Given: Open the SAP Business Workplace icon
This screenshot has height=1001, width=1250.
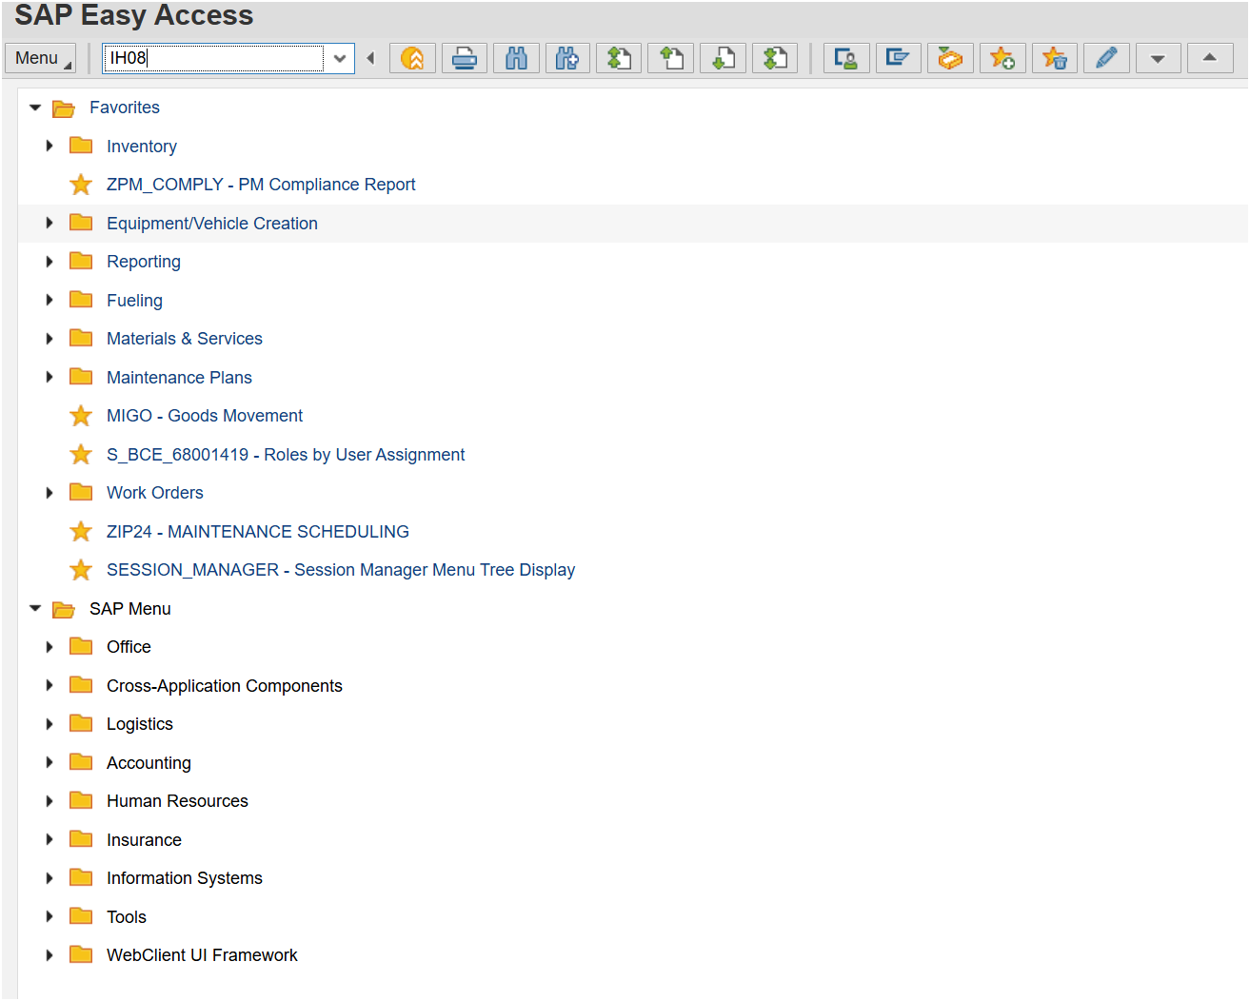Looking at the screenshot, I should click(x=950, y=58).
